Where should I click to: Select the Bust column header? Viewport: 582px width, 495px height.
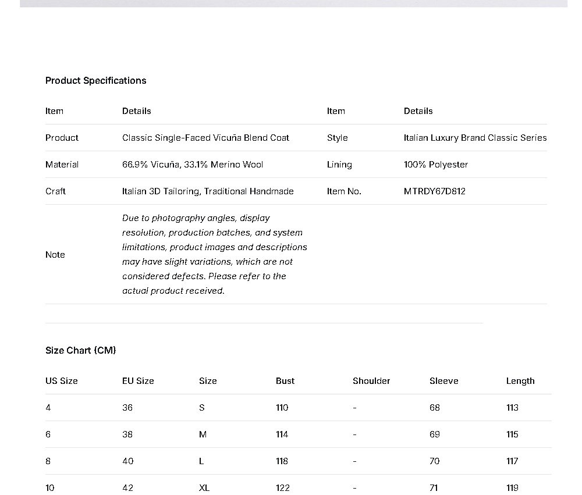click(x=285, y=381)
